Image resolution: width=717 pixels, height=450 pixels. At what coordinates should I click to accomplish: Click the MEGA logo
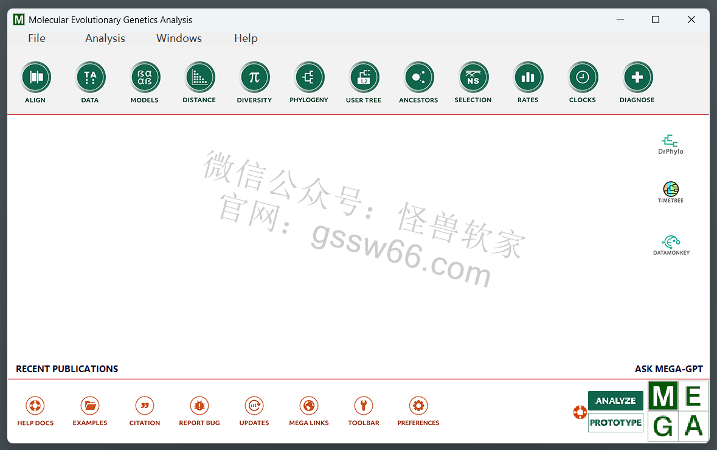coord(679,411)
